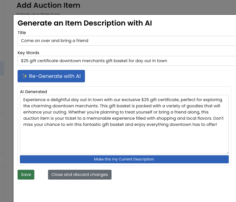The height and width of the screenshot is (202, 236).
Task: Click the Key Words label
Action: 28,53
